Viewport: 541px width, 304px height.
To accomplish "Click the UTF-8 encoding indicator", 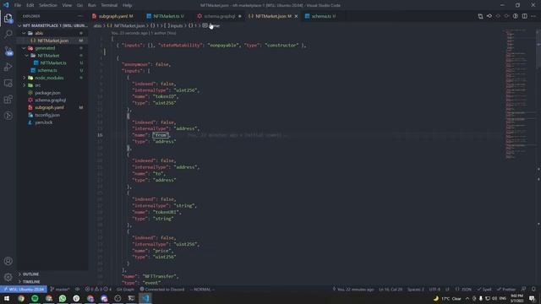I will click(434, 289).
